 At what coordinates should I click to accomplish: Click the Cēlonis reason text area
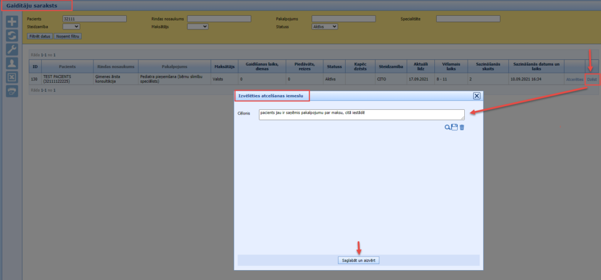pyautogui.click(x=361, y=114)
